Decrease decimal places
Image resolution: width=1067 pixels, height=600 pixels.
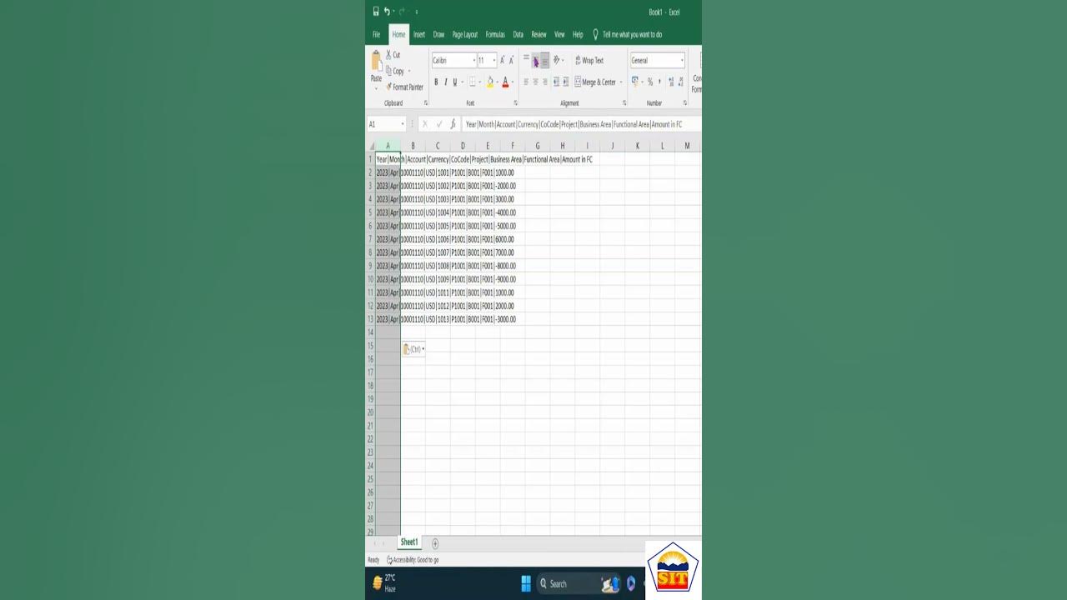click(681, 82)
